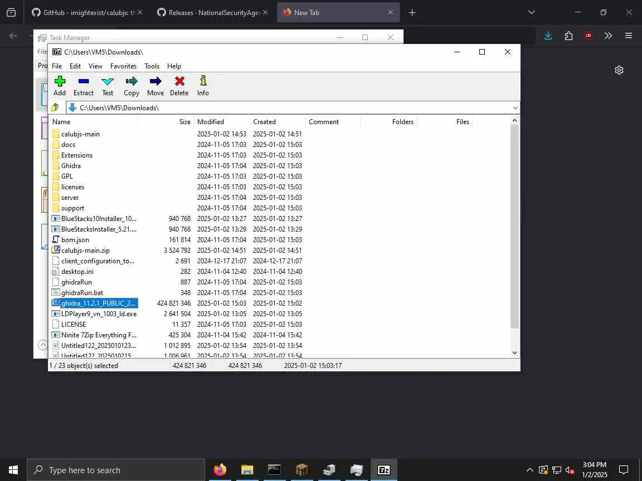This screenshot has width=642, height=481.
Task: Select LDPlayer9_vn_1003_ld.exe
Action: click(x=99, y=314)
